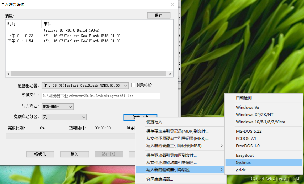Open the 写入方式 USB-HDD+ dropdown
304x184 pixels.
point(57,106)
